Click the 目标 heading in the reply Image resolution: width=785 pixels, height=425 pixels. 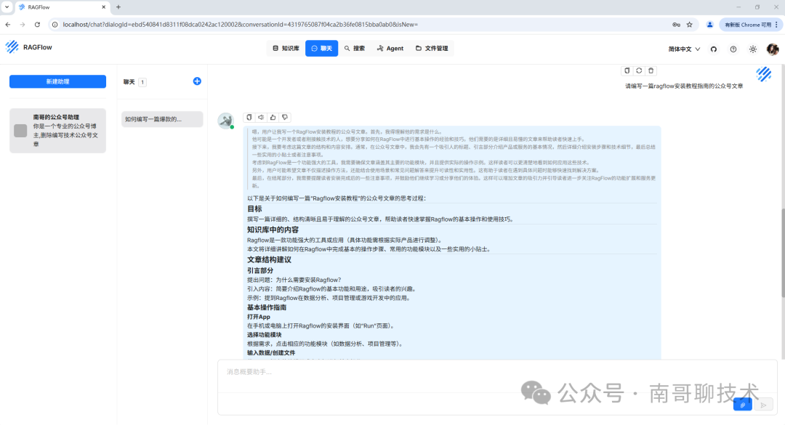254,209
